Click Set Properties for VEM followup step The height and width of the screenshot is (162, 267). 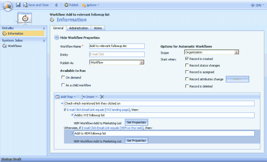[x=137, y=140]
